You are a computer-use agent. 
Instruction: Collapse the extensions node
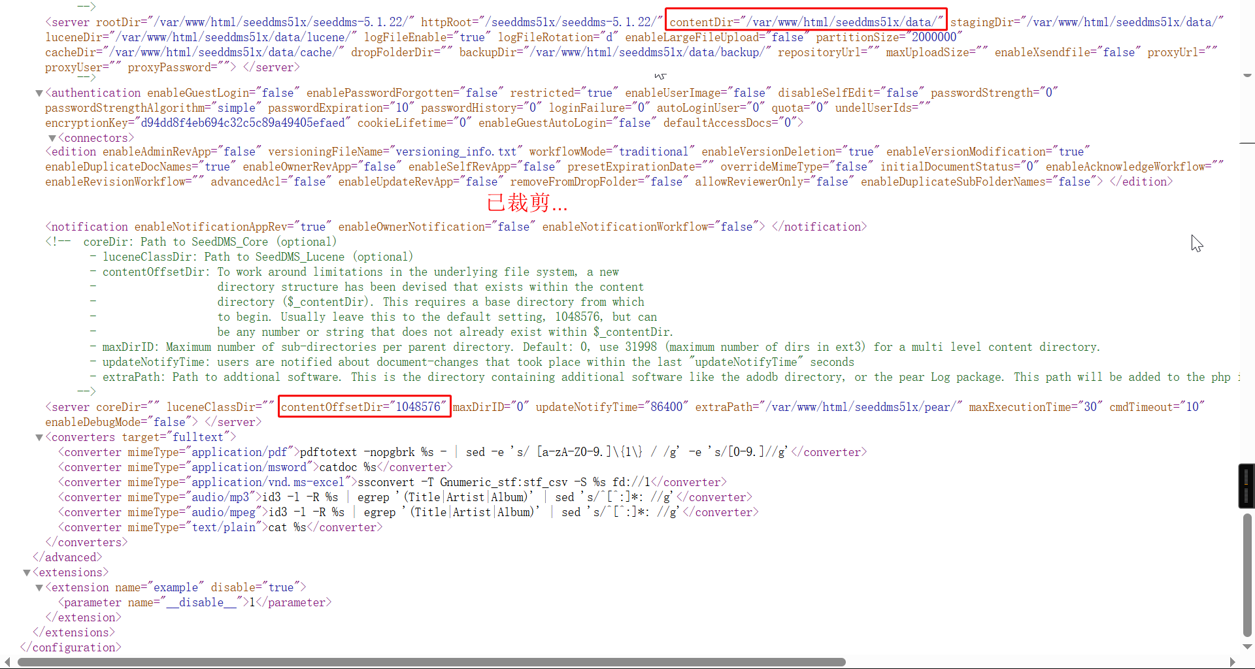click(x=27, y=573)
